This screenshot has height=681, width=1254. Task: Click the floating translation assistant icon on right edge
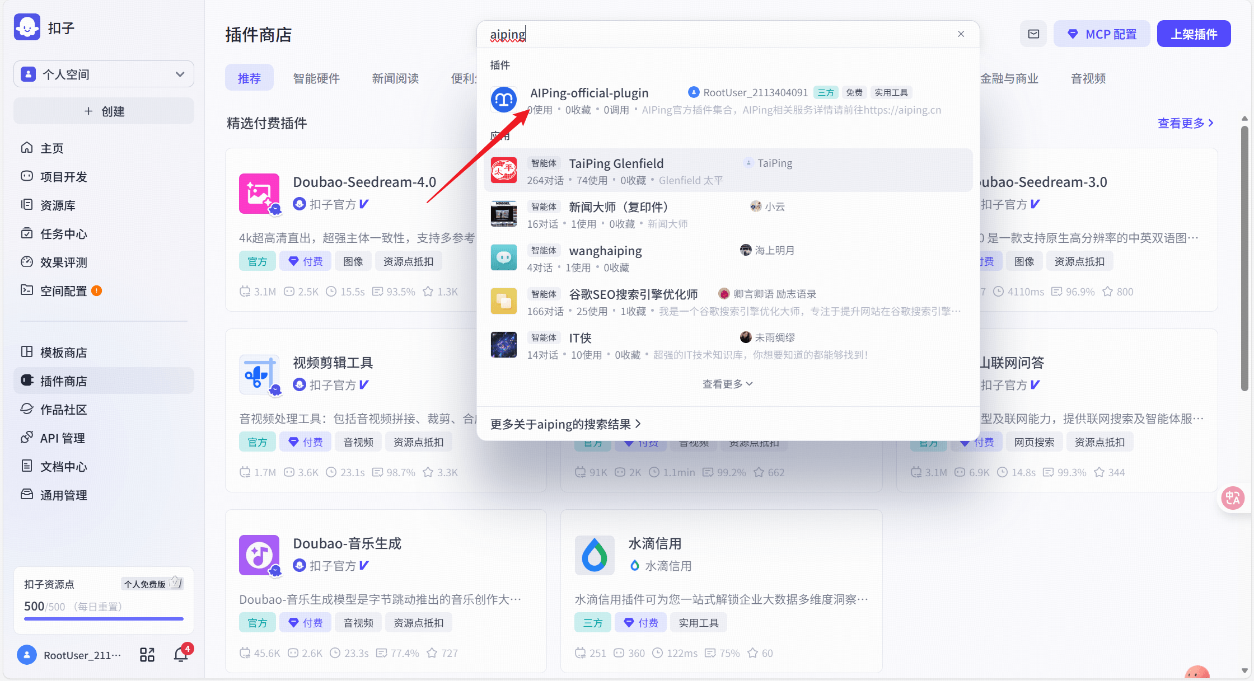(x=1233, y=497)
